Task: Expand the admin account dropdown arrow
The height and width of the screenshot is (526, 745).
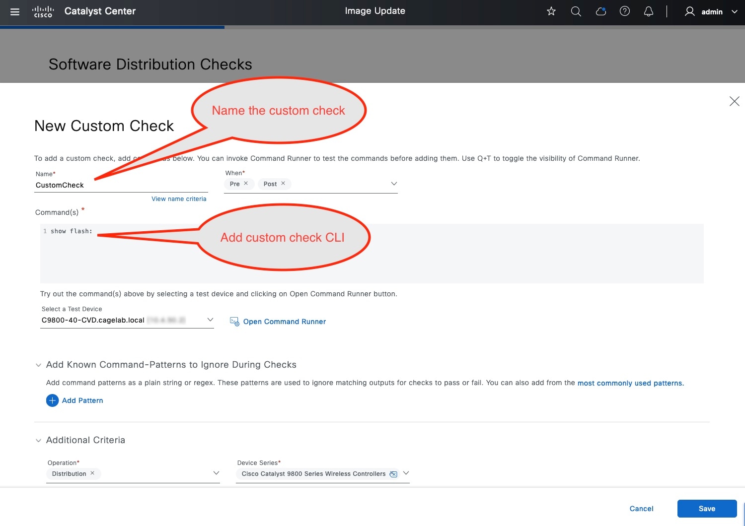Action: tap(735, 11)
